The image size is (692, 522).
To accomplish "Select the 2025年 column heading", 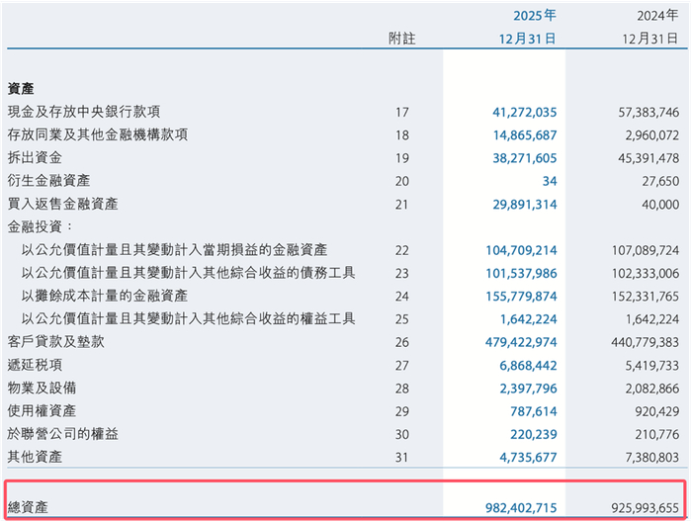I will point(535,16).
